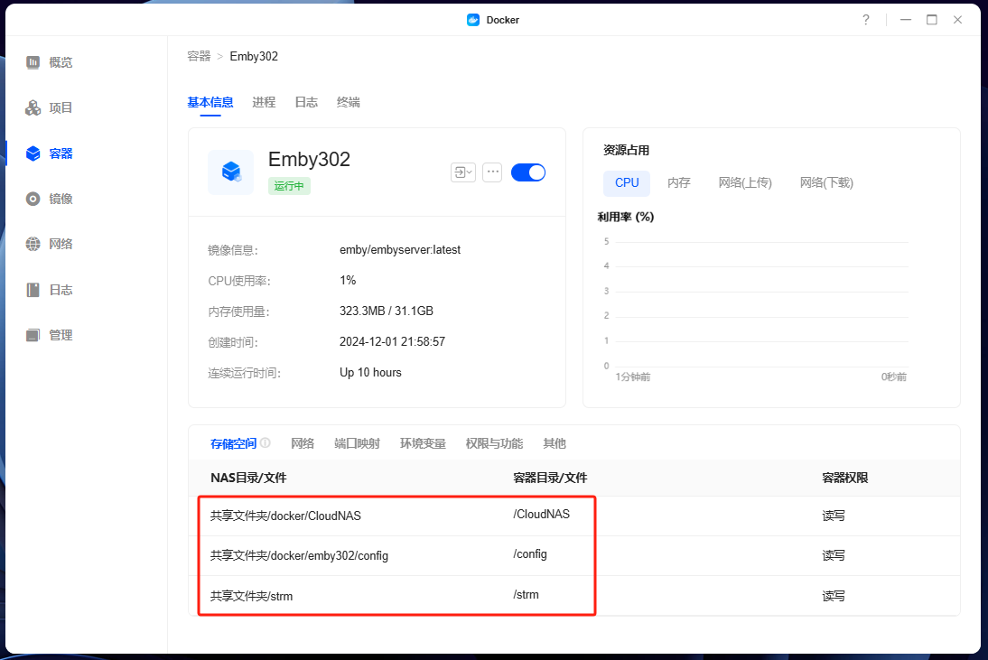Click the 运行中 status badge
This screenshot has width=988, height=660.
click(x=289, y=186)
